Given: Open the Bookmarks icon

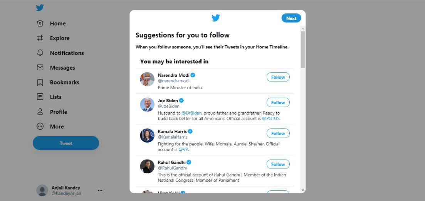Looking at the screenshot, I should pos(40,82).
